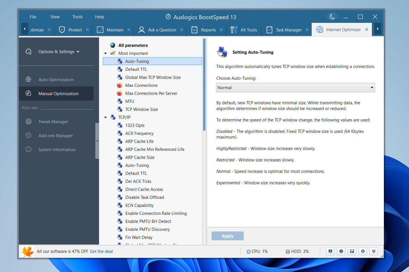Close the Maintain tab
The width and height of the screenshot is (409, 272).
[x=129, y=30]
